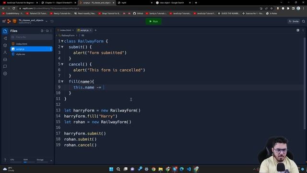
Task: Open the three-dot menu on script.js row
Action: tap(51, 49)
